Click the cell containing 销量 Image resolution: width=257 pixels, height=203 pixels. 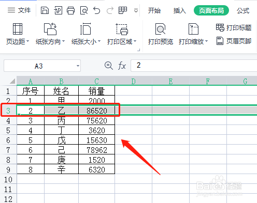[97, 90]
